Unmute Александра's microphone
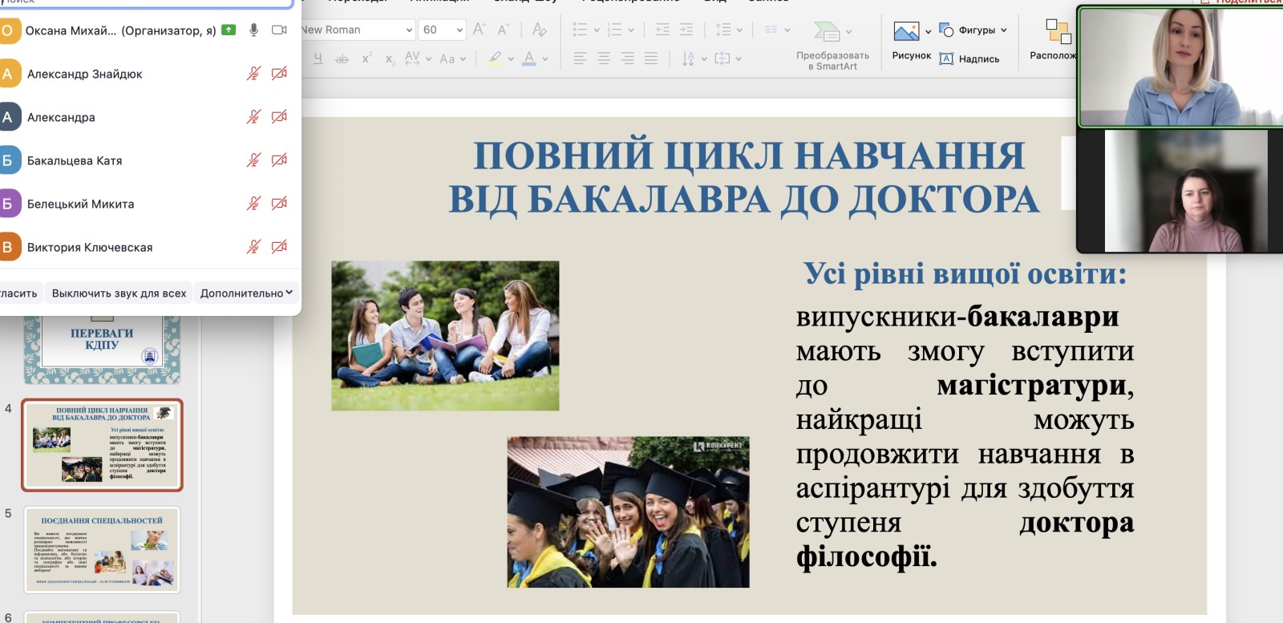 click(x=253, y=117)
